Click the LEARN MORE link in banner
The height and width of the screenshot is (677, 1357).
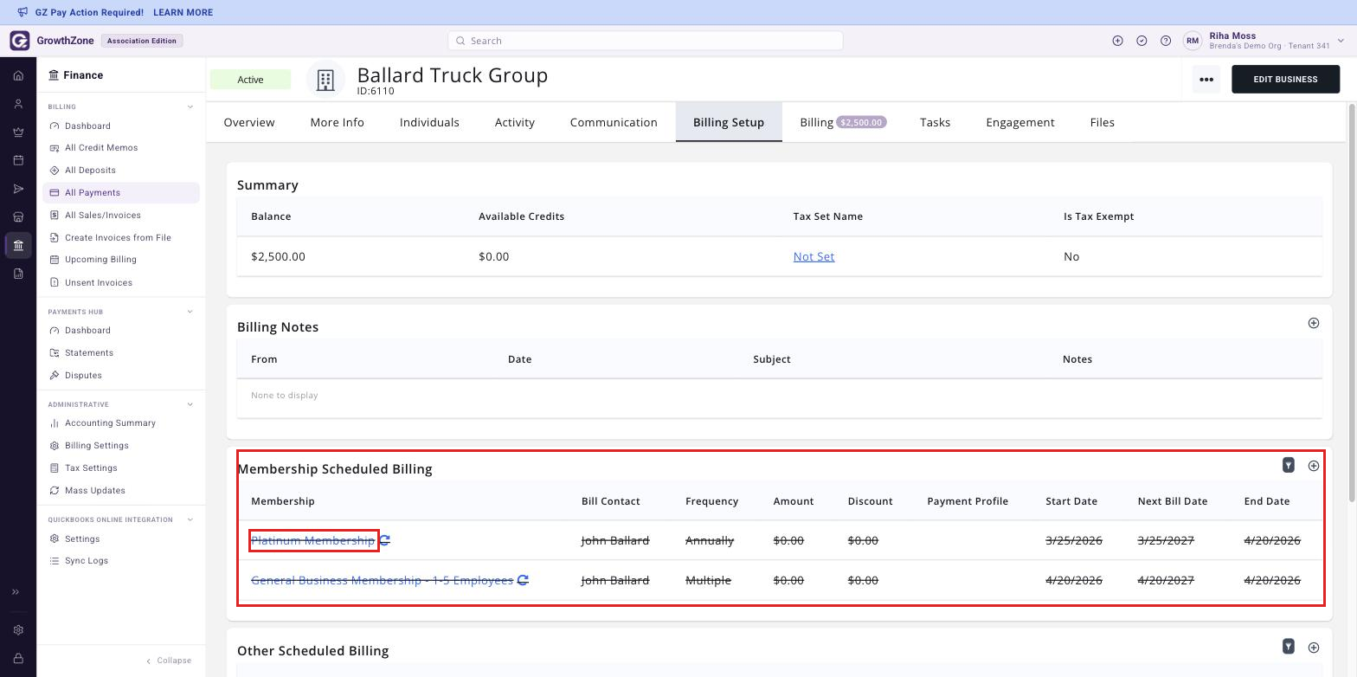[x=183, y=12]
